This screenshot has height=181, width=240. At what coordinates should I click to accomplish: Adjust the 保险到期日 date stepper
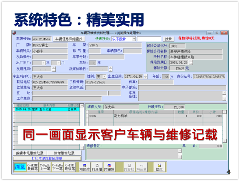[191, 62]
